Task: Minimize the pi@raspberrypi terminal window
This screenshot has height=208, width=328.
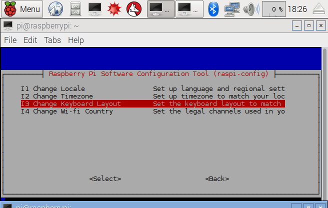Action: (x=297, y=25)
